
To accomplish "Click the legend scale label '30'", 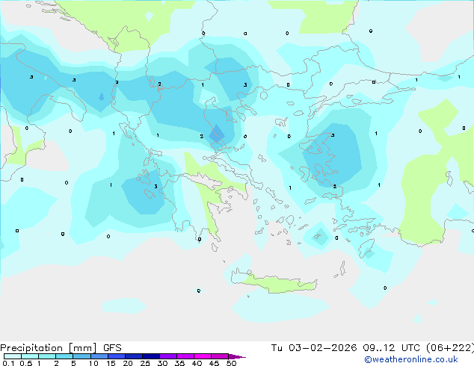I will pos(162,363).
